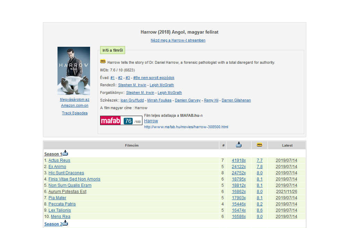Click download count 15446x
Viewport: 343px width, 228px height.
point(239,204)
